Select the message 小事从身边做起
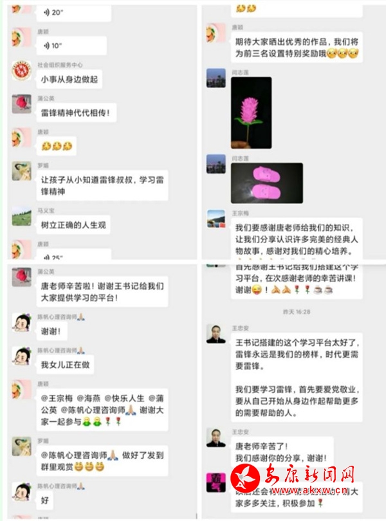The image size is (386, 521). point(69,79)
